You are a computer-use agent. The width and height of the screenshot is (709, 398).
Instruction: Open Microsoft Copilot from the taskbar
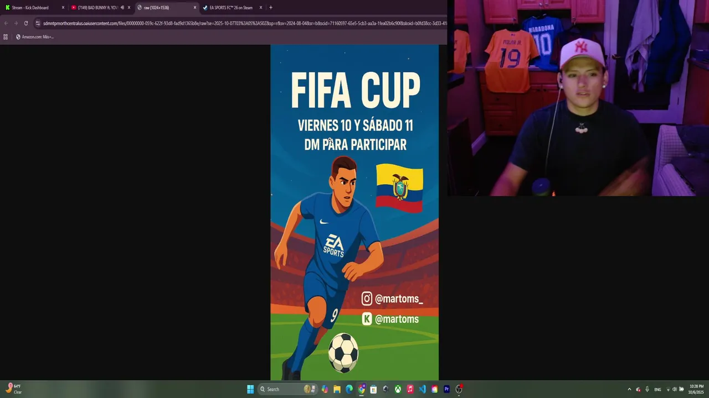325,389
